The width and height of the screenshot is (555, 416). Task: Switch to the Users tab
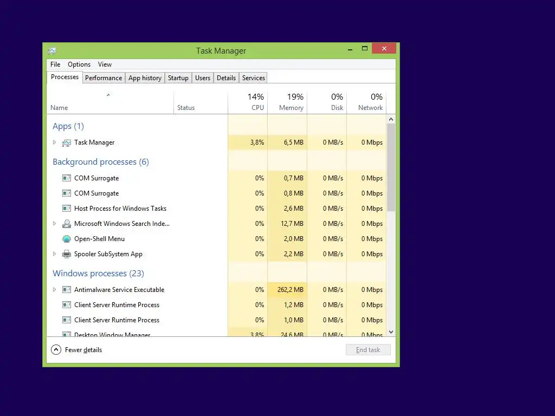[203, 78]
